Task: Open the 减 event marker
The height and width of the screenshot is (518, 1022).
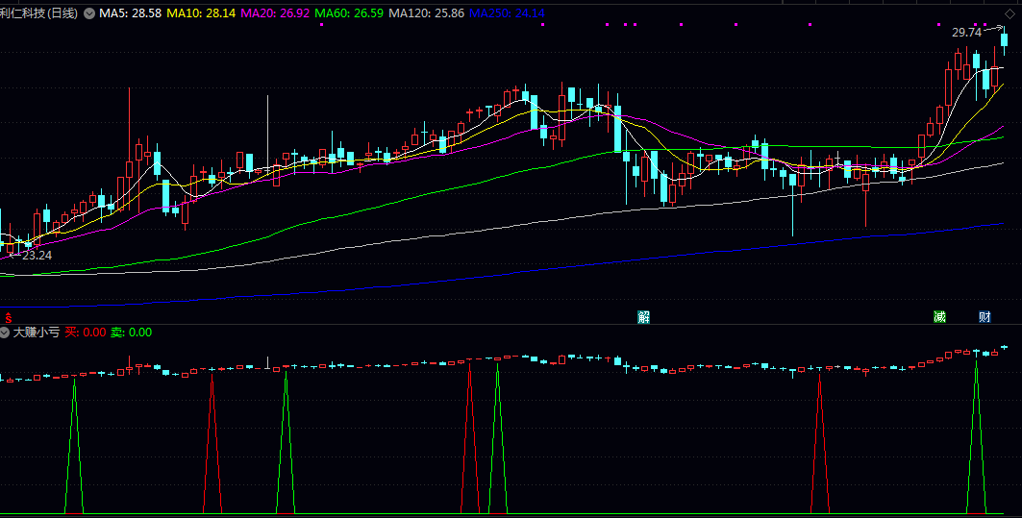Action: pos(939,317)
